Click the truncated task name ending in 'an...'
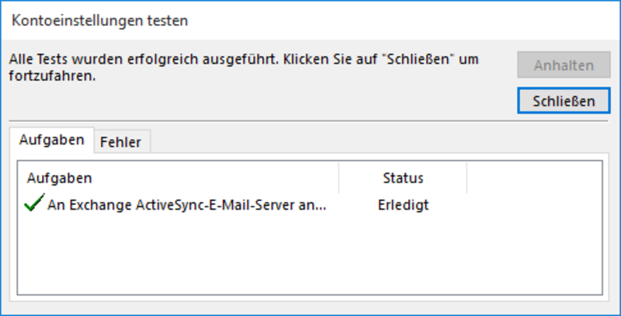Screen dimensions: 621x316 pos(186,205)
